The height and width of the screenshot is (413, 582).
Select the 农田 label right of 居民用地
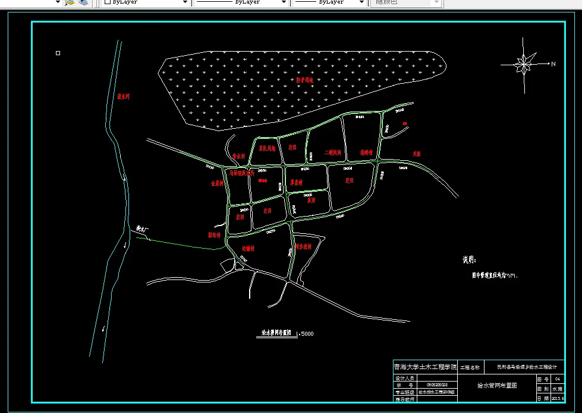coord(292,147)
